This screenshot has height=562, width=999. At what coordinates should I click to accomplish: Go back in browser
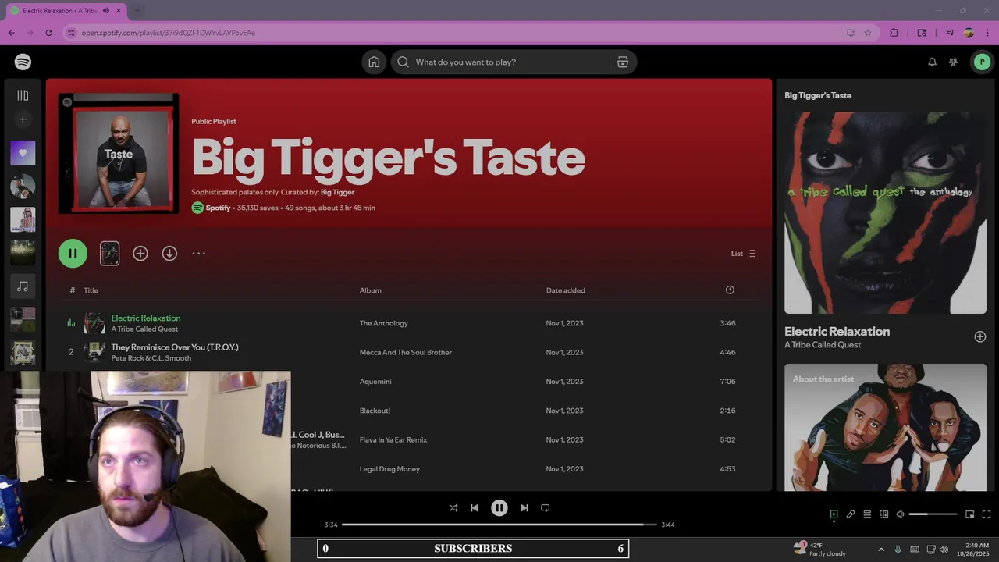(x=11, y=33)
